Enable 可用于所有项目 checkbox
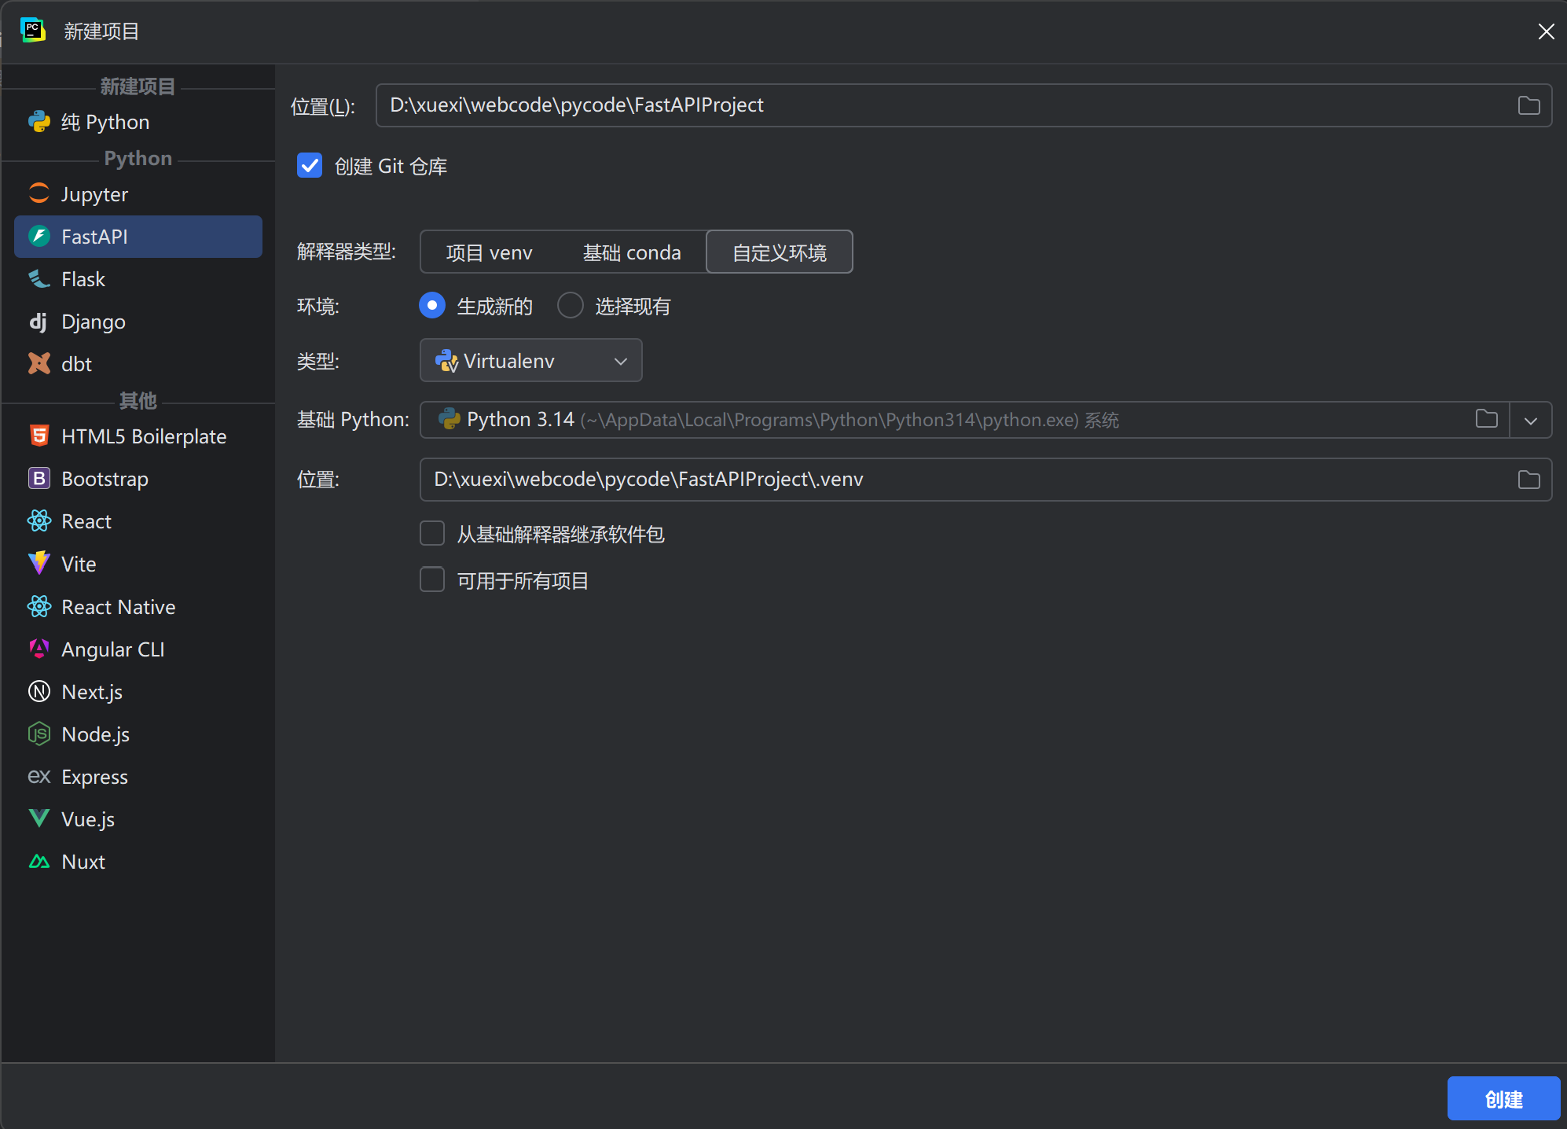 pos(432,580)
